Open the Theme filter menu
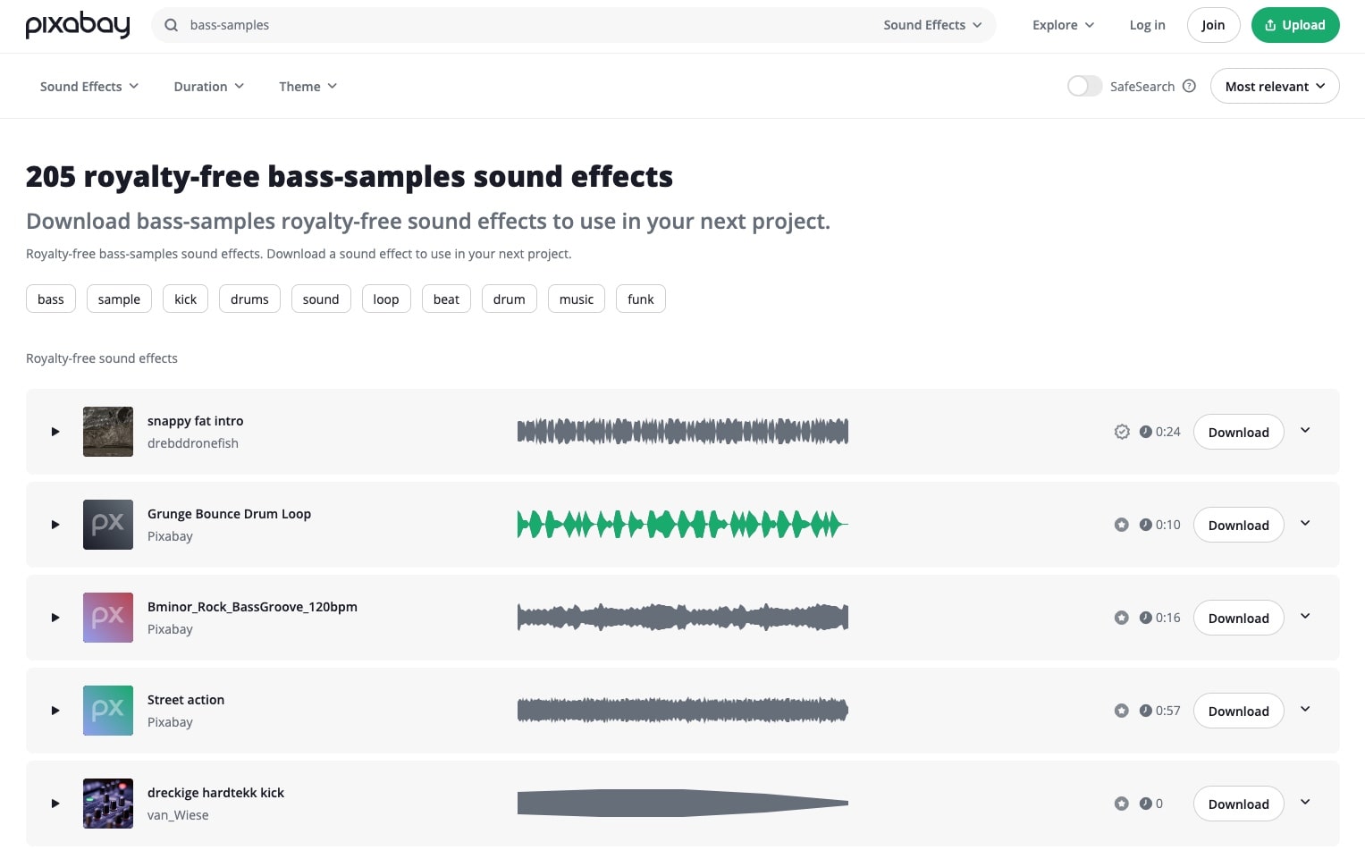 click(x=307, y=86)
